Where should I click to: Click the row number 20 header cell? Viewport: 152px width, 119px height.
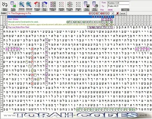pos(2,109)
